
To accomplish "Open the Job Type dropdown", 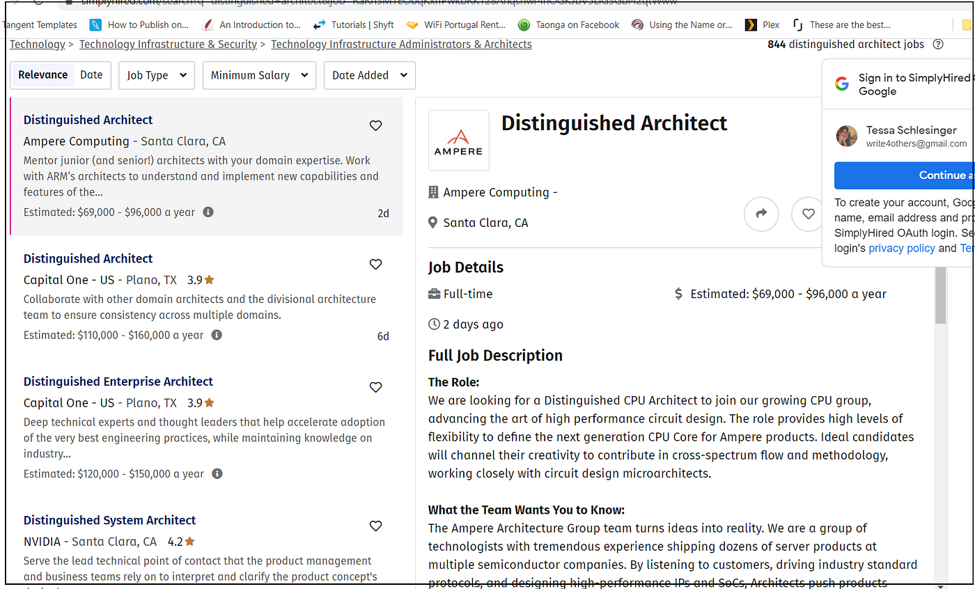I will point(157,75).
